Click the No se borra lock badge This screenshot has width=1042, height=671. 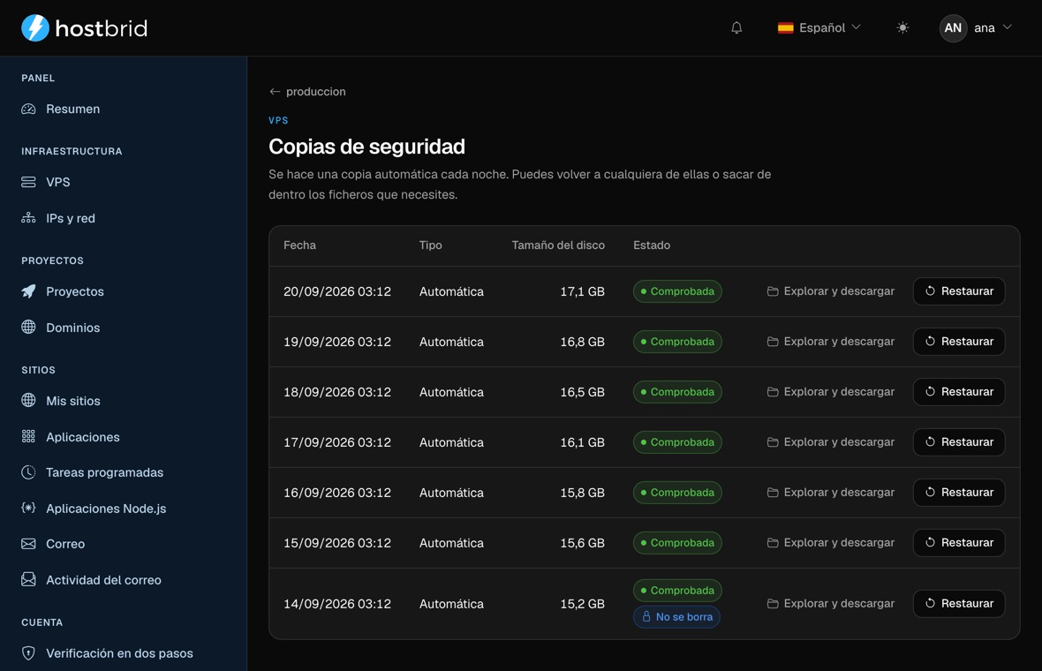point(676,616)
